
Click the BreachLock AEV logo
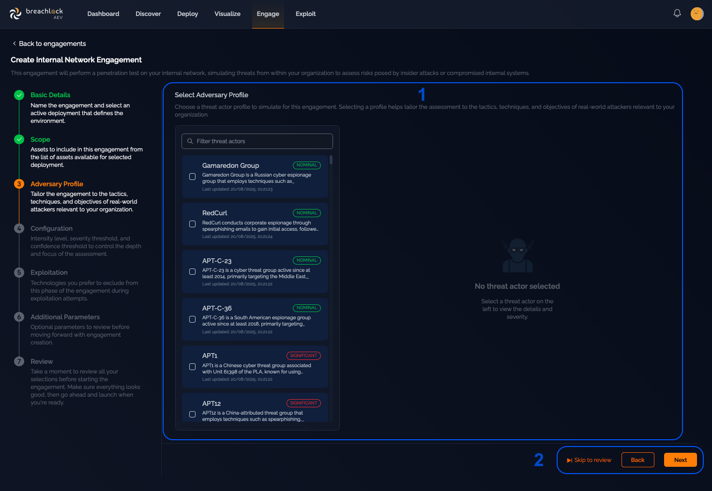[36, 14]
